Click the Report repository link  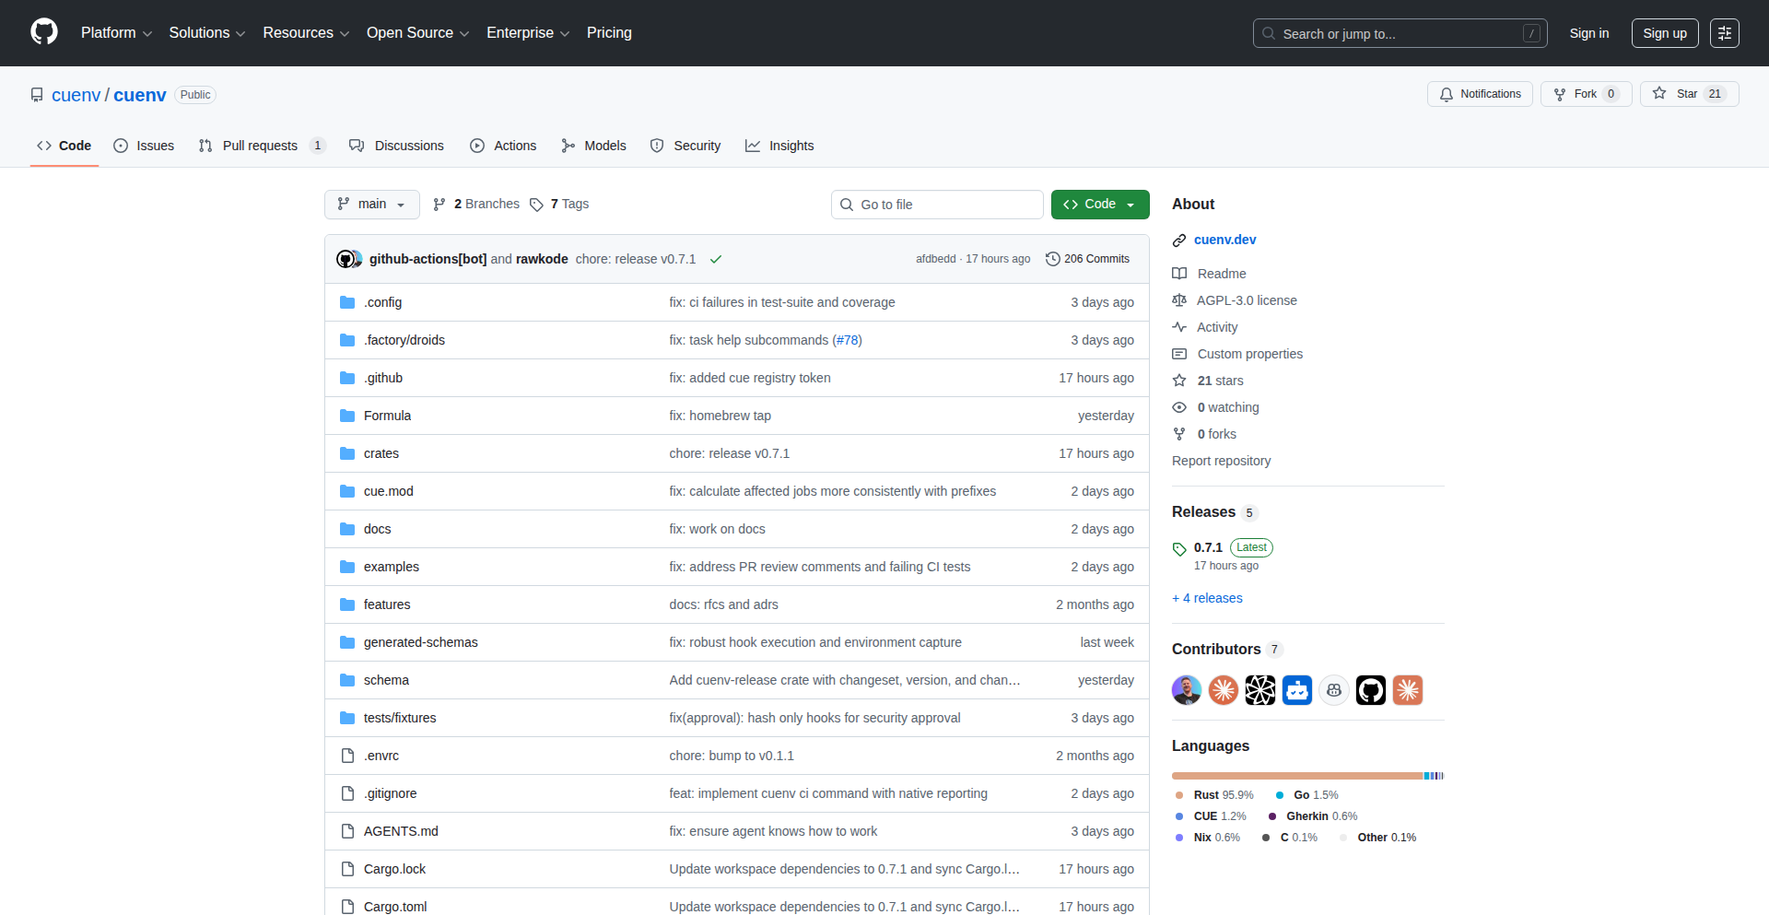point(1221,461)
